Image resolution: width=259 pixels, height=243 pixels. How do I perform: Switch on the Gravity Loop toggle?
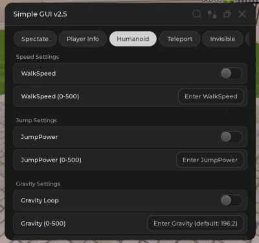click(x=231, y=200)
